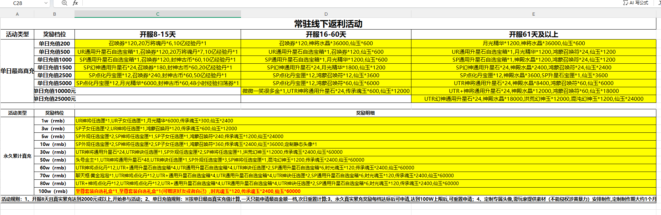The height and width of the screenshot is (215, 661).
Task: Select column B header
Action: 54,14
